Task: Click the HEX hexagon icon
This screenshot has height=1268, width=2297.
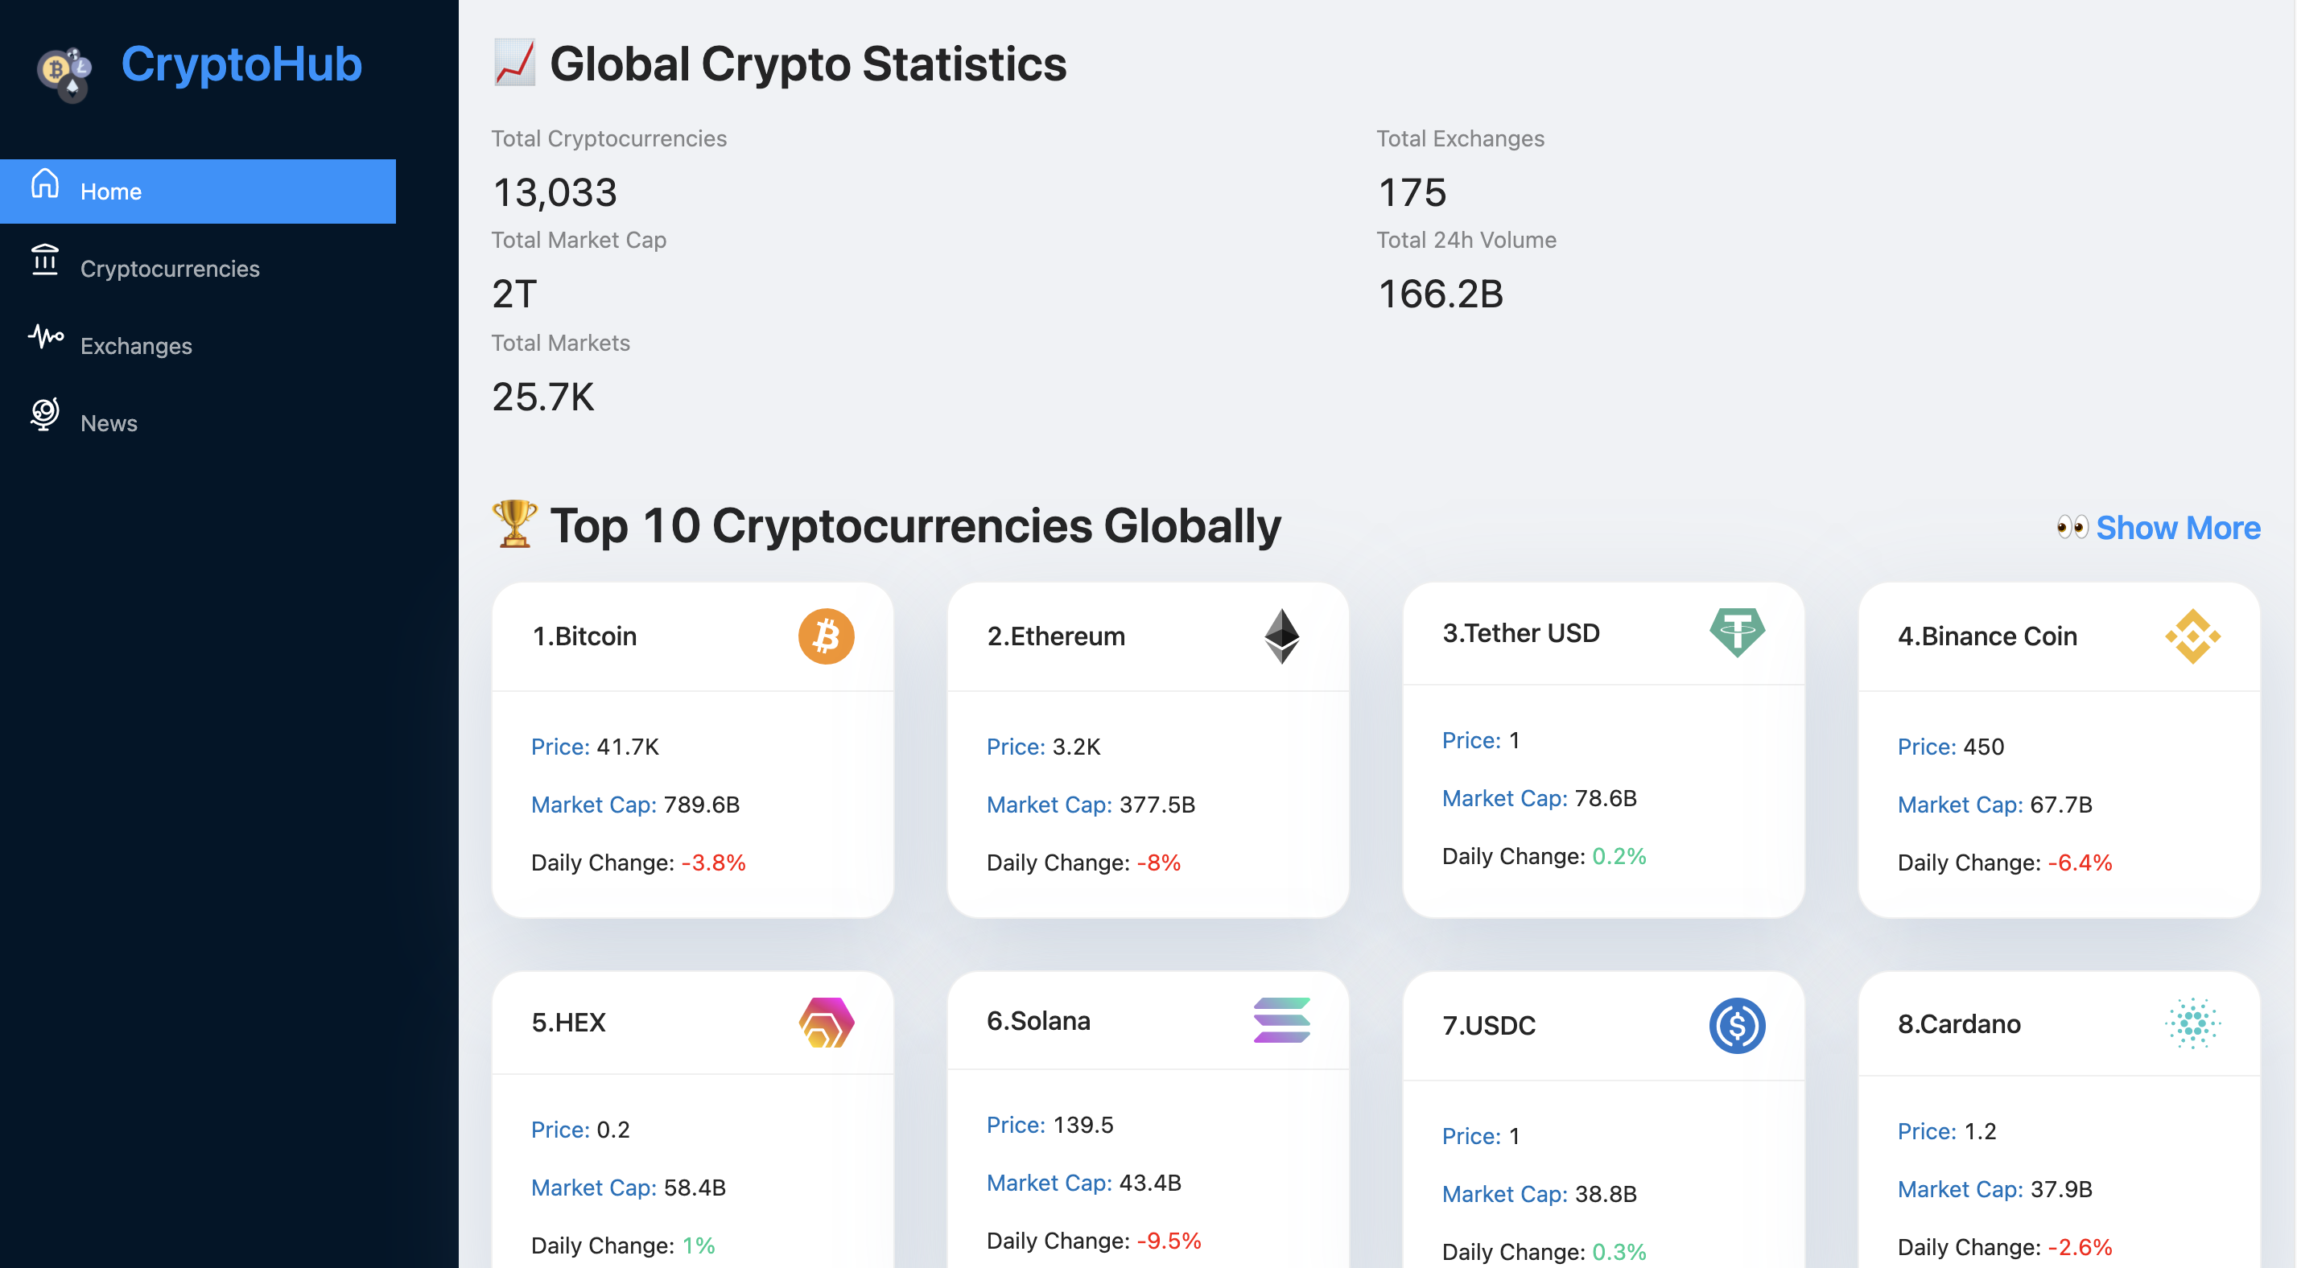Action: tap(826, 1022)
